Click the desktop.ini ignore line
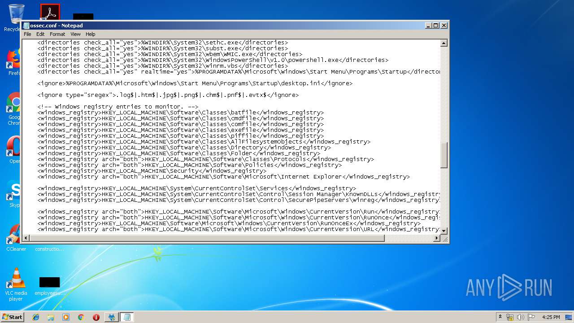Image resolution: width=574 pixels, height=323 pixels. pyautogui.click(x=195, y=83)
